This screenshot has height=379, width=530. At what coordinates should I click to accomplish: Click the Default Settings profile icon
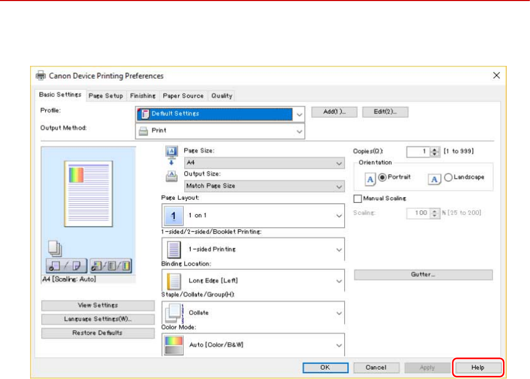(145, 114)
